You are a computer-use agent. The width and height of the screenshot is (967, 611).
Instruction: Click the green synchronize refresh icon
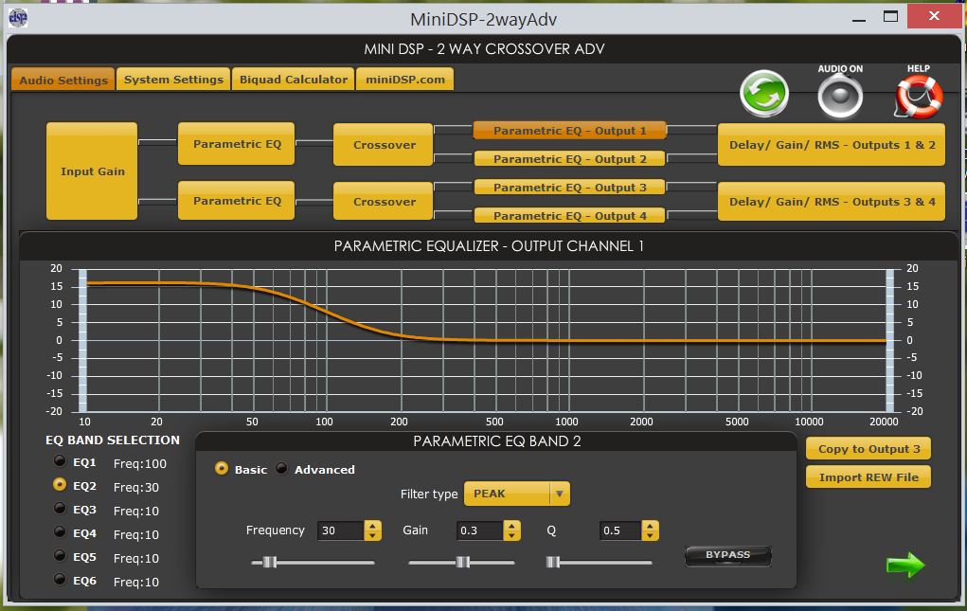pyautogui.click(x=764, y=95)
